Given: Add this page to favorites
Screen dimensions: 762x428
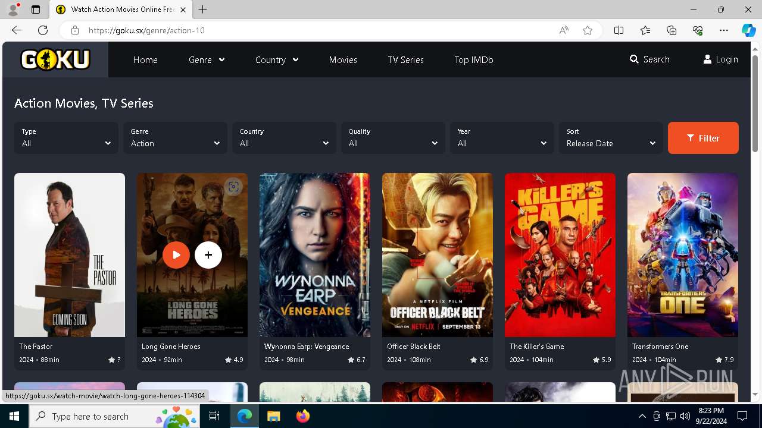Looking at the screenshot, I should (x=588, y=30).
